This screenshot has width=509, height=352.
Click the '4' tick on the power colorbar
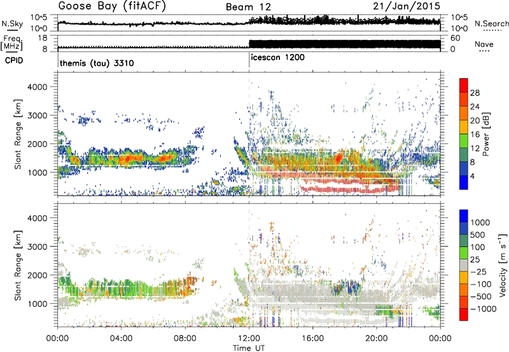tap(473, 176)
